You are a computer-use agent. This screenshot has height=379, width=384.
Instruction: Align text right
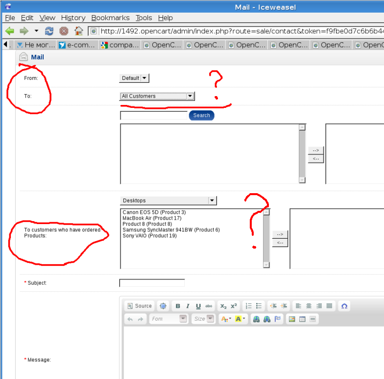319,306
